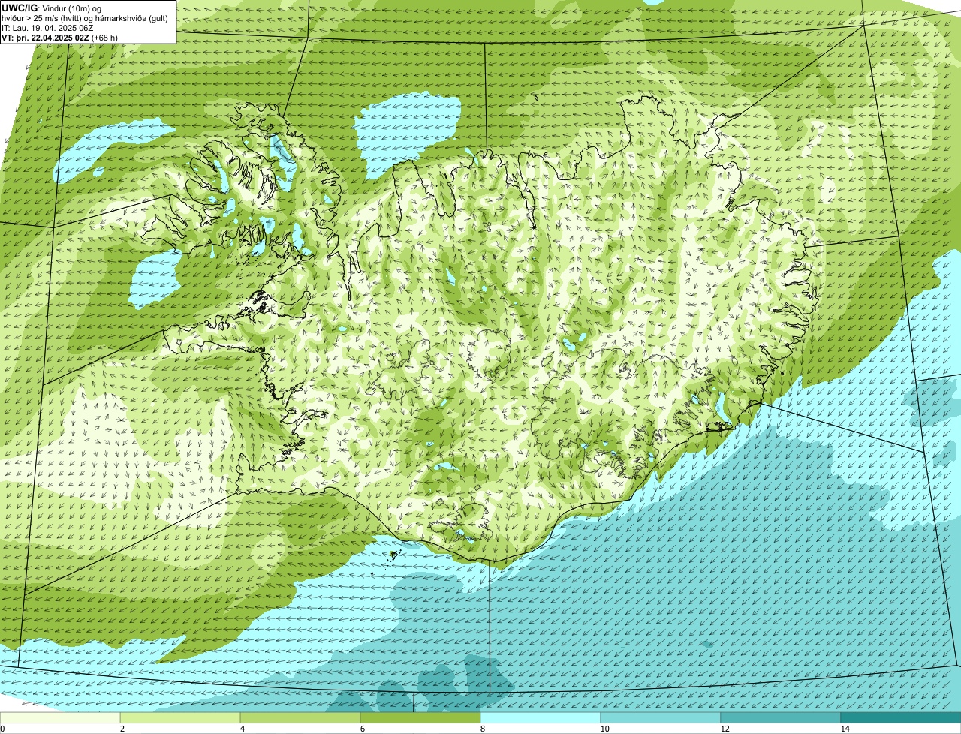The image size is (961, 734).
Task: Click the scale label "12"
Action: 725,729
